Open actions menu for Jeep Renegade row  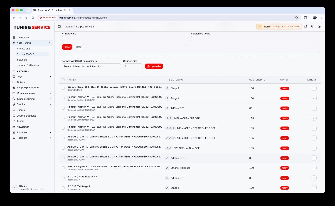(x=314, y=168)
